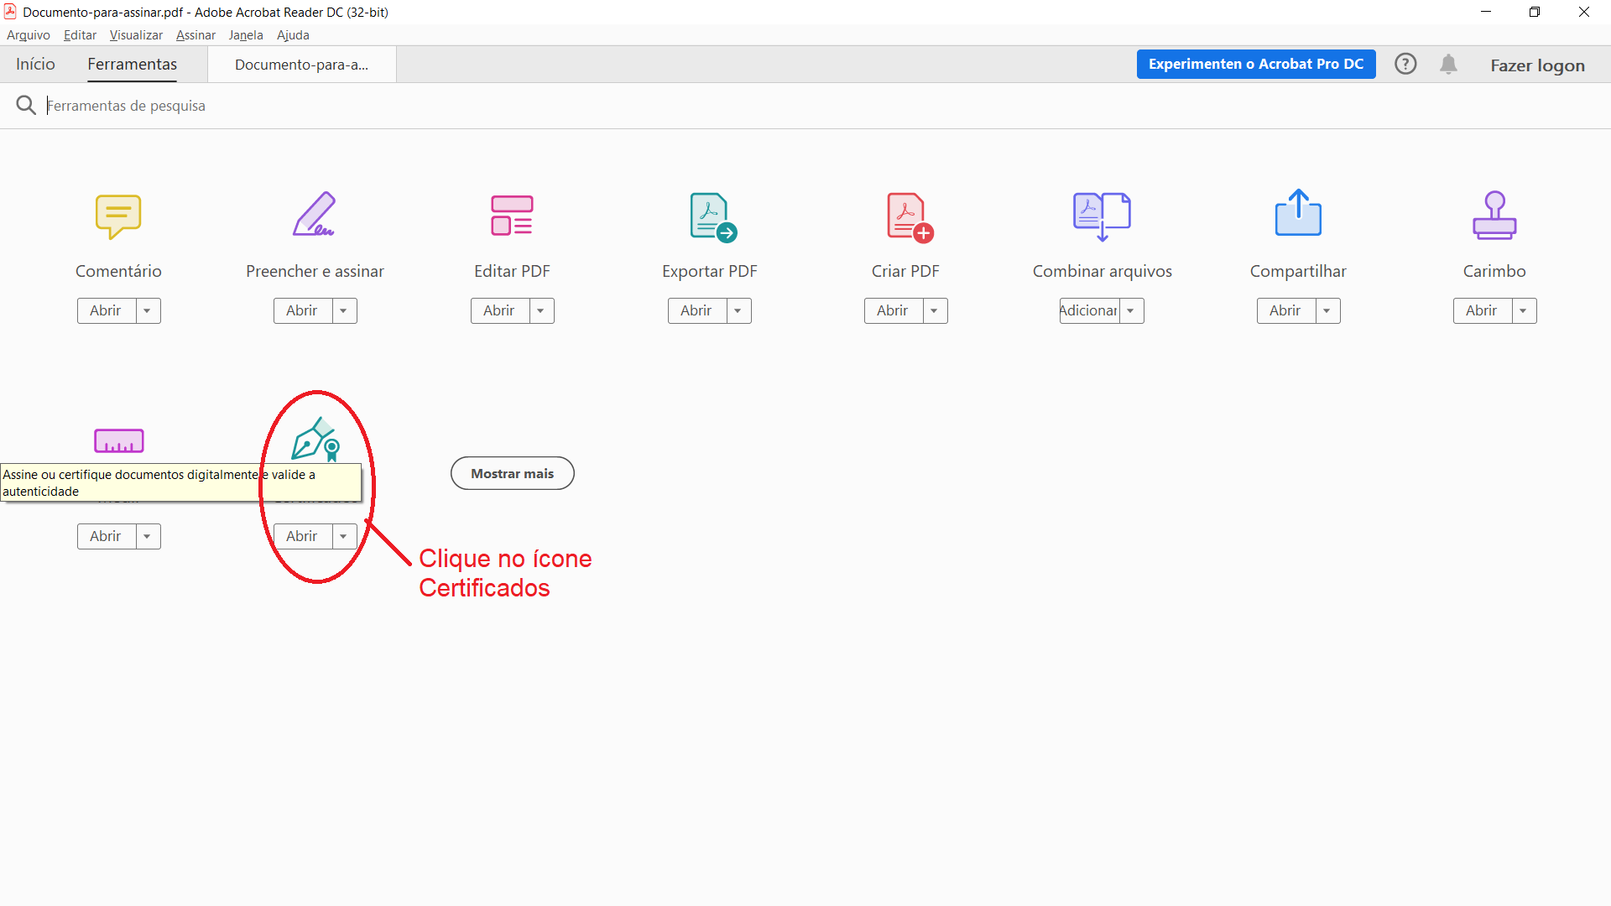Viewport: 1611px width, 906px height.
Task: Switch to the Ferramentas tab
Action: pyautogui.click(x=133, y=65)
